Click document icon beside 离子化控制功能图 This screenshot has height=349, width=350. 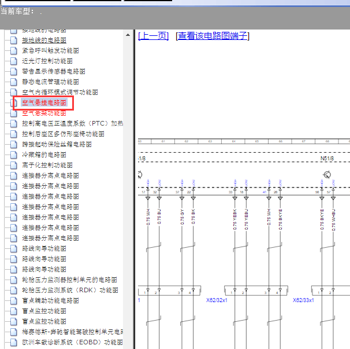[14, 165]
